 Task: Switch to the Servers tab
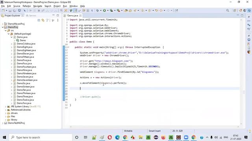(31, 16)
